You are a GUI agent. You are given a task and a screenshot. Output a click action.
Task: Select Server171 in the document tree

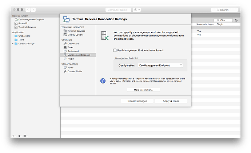coord(23,23)
